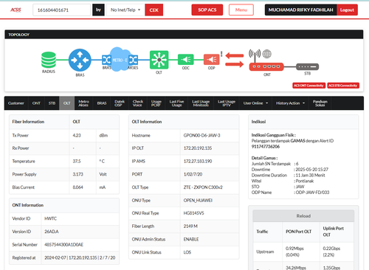Click IP AMS value 172.27.183.190
This screenshot has width=369, height=270.
198,161
